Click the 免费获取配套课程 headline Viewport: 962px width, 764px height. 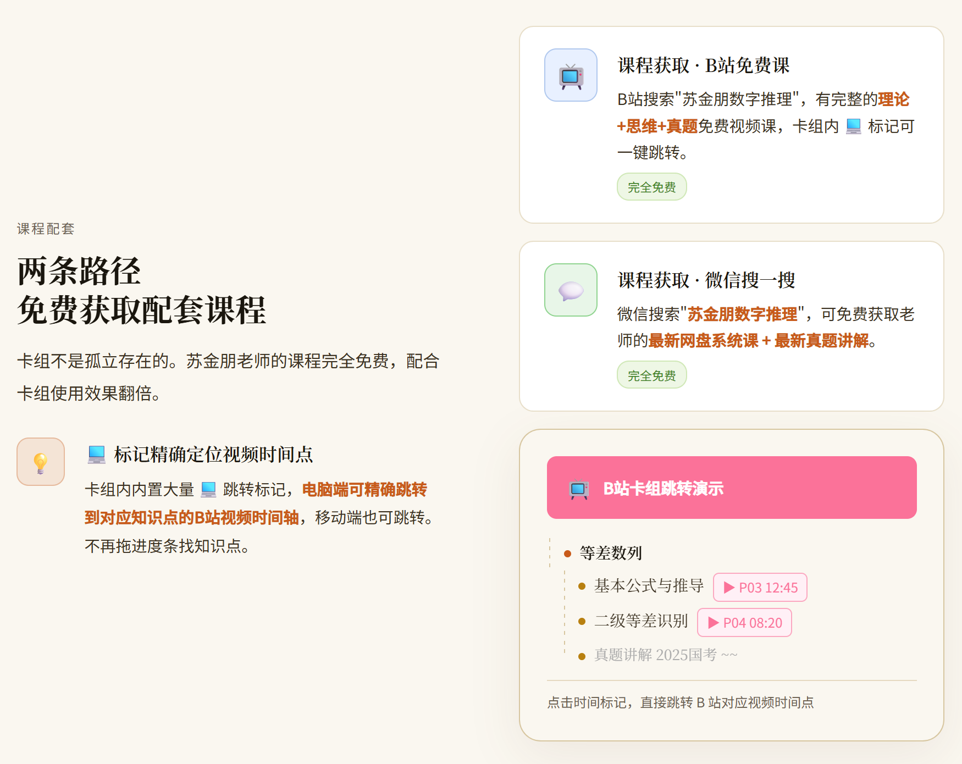(142, 310)
